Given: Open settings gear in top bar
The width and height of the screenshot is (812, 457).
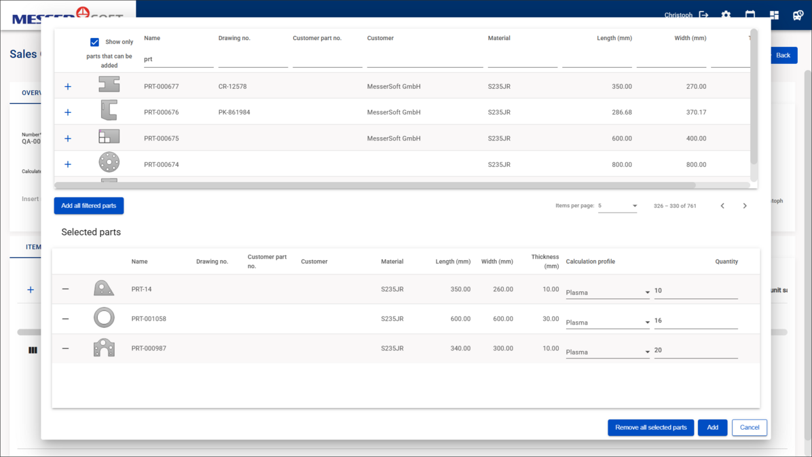Looking at the screenshot, I should point(726,15).
